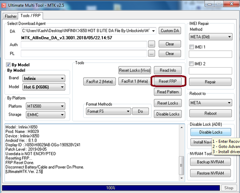Click Reset Locks (Vivo) button
240x193 pixels.
135,70
